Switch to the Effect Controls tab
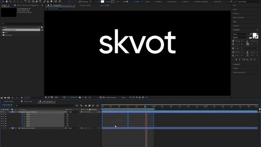Screen dimensions: 261x147 point(28,5)
